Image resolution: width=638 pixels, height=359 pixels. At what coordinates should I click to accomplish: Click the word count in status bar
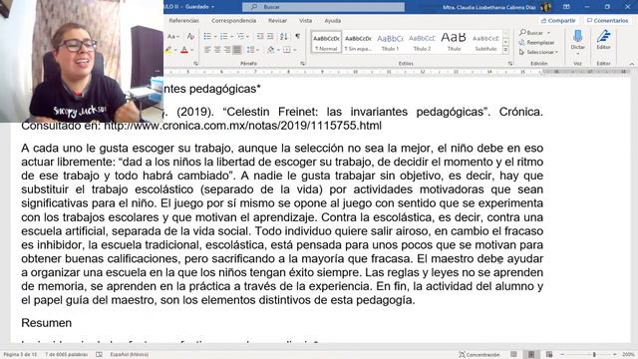pos(67,355)
